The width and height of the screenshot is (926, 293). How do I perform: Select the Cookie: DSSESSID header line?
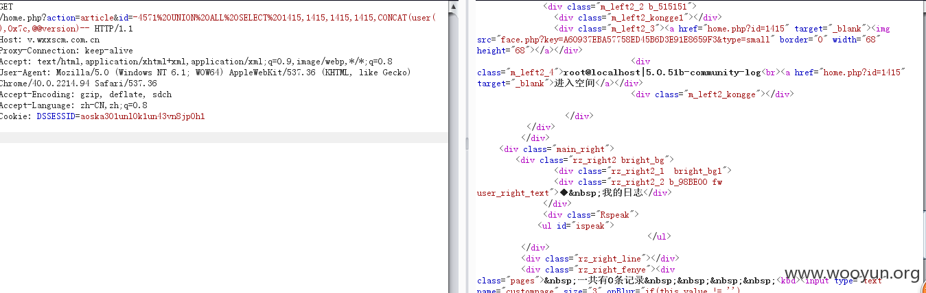point(102,116)
